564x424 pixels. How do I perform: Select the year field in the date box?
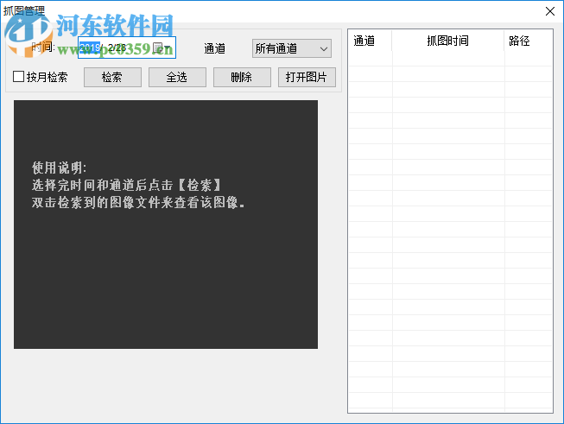tap(90, 47)
